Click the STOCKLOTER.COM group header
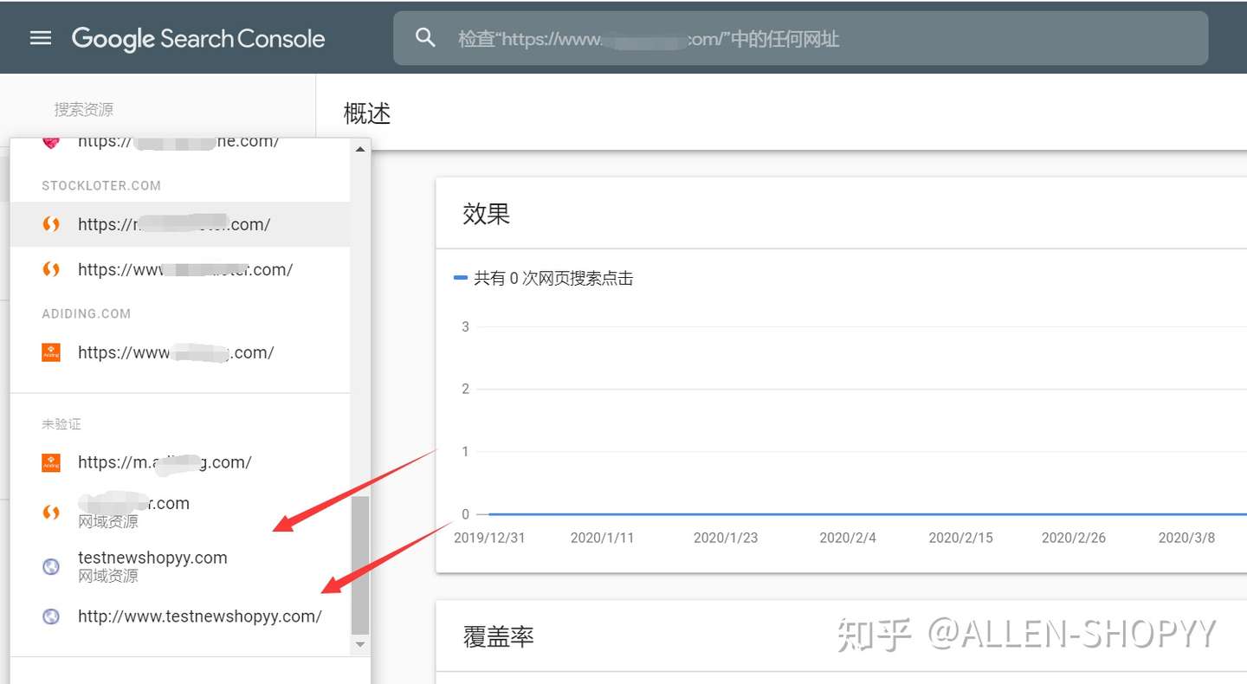Viewport: 1247px width, 684px height. pyautogui.click(x=101, y=185)
